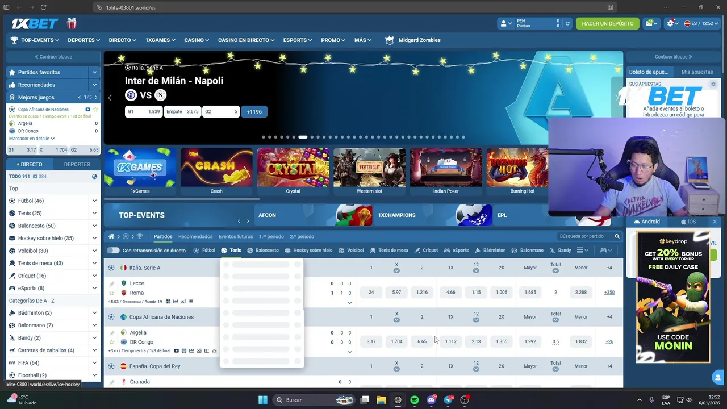Open the Western slot game thumbnail
Image resolution: width=727 pixels, height=409 pixels.
point(369,172)
